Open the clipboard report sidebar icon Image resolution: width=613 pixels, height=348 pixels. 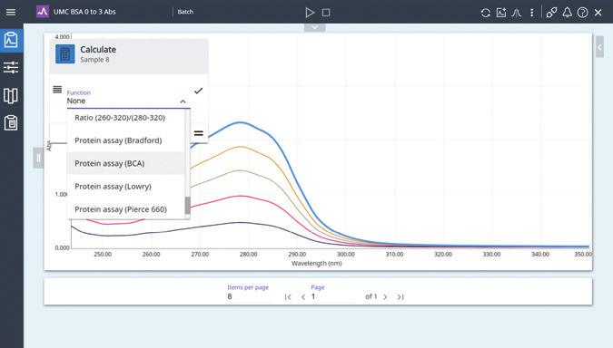(x=11, y=123)
